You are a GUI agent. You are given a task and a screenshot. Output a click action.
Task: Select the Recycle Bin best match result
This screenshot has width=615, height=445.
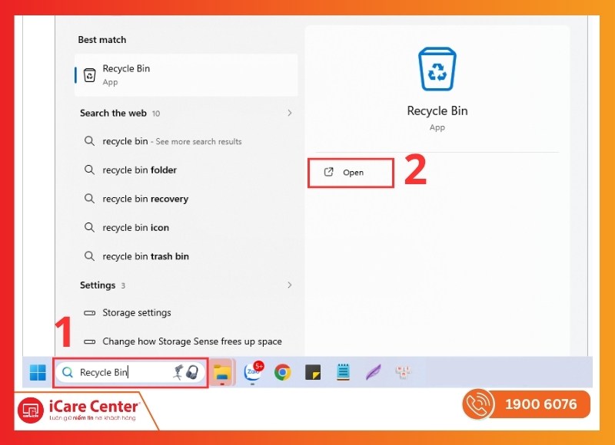(185, 74)
